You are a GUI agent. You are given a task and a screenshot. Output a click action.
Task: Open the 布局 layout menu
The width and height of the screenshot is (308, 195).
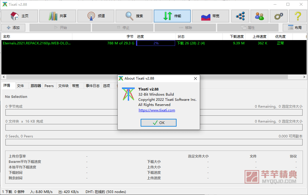click(x=295, y=28)
